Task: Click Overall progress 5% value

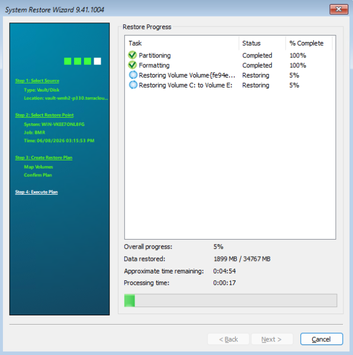Action: coord(218,247)
